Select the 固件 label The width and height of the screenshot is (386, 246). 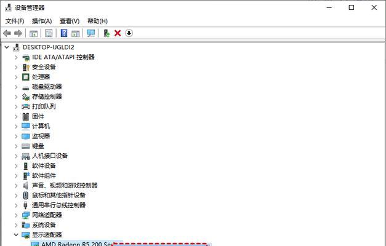(x=38, y=116)
